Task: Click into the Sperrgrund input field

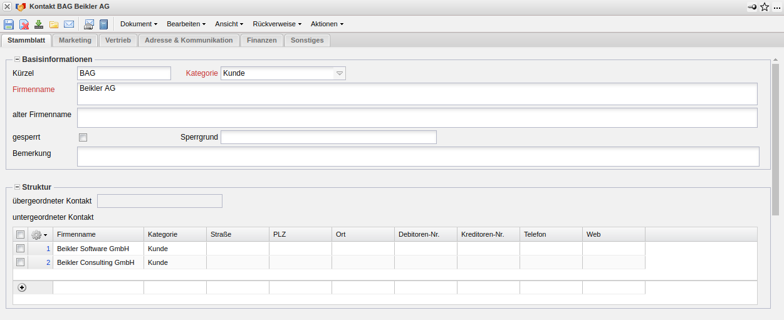Action: pos(328,137)
